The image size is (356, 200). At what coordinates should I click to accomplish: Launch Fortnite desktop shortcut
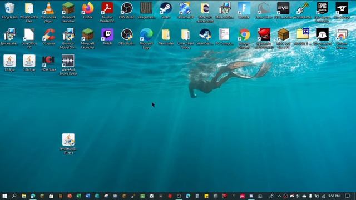(244, 11)
